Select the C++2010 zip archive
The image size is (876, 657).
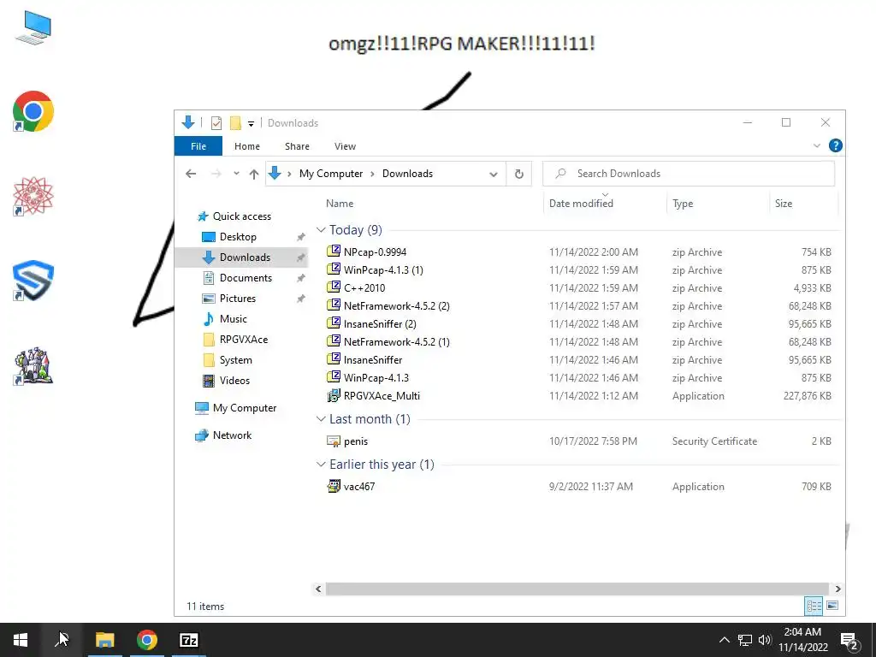click(x=364, y=287)
